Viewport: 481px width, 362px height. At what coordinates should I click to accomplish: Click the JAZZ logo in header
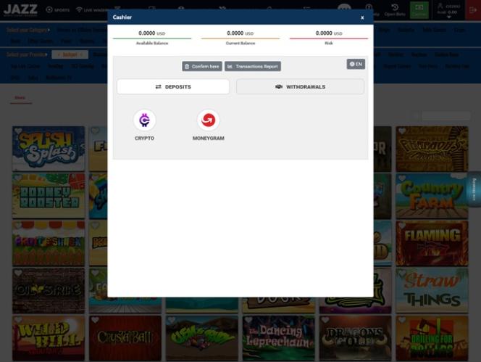[x=20, y=9]
